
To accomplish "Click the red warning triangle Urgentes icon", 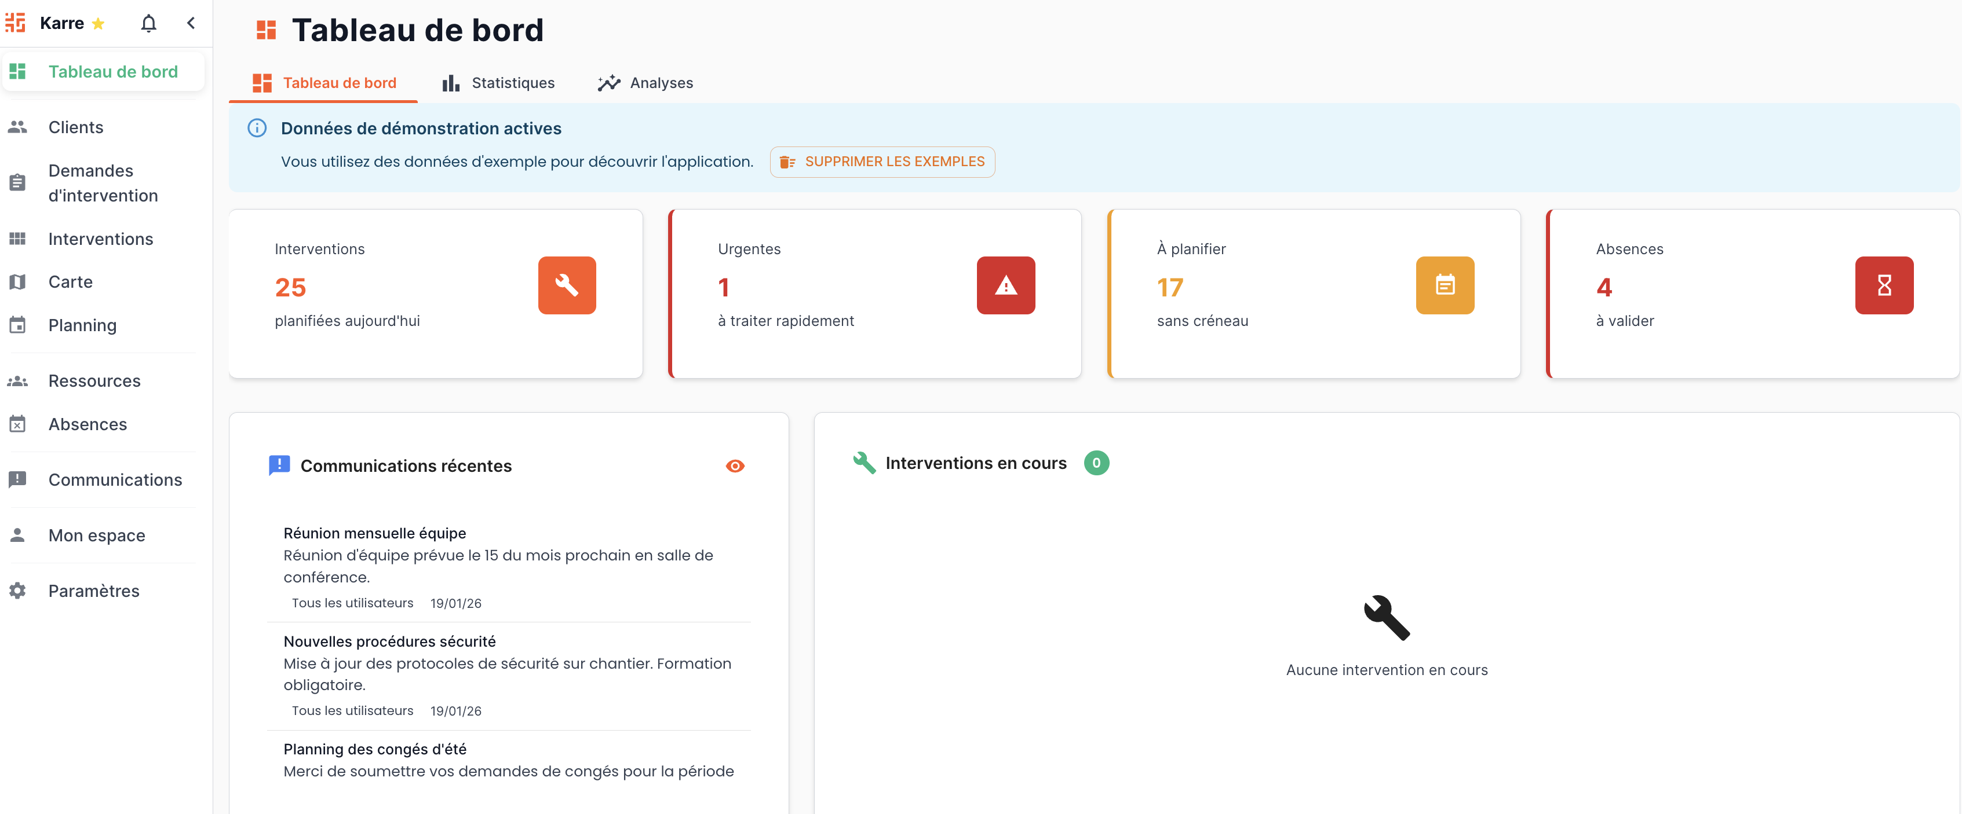I will point(1005,285).
